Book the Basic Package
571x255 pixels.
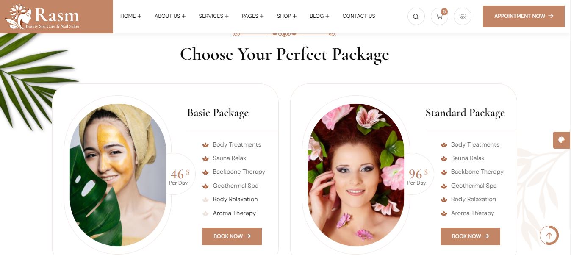pyautogui.click(x=232, y=236)
